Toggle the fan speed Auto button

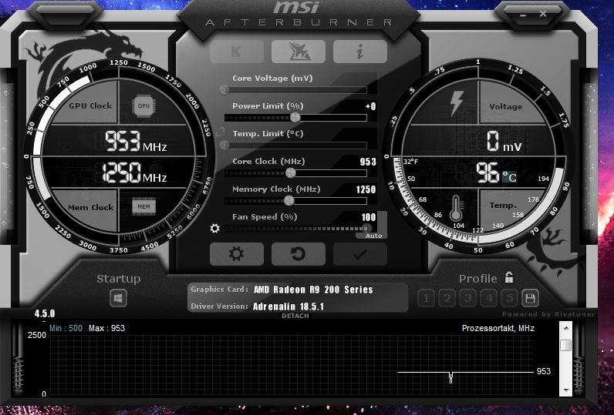click(x=373, y=236)
